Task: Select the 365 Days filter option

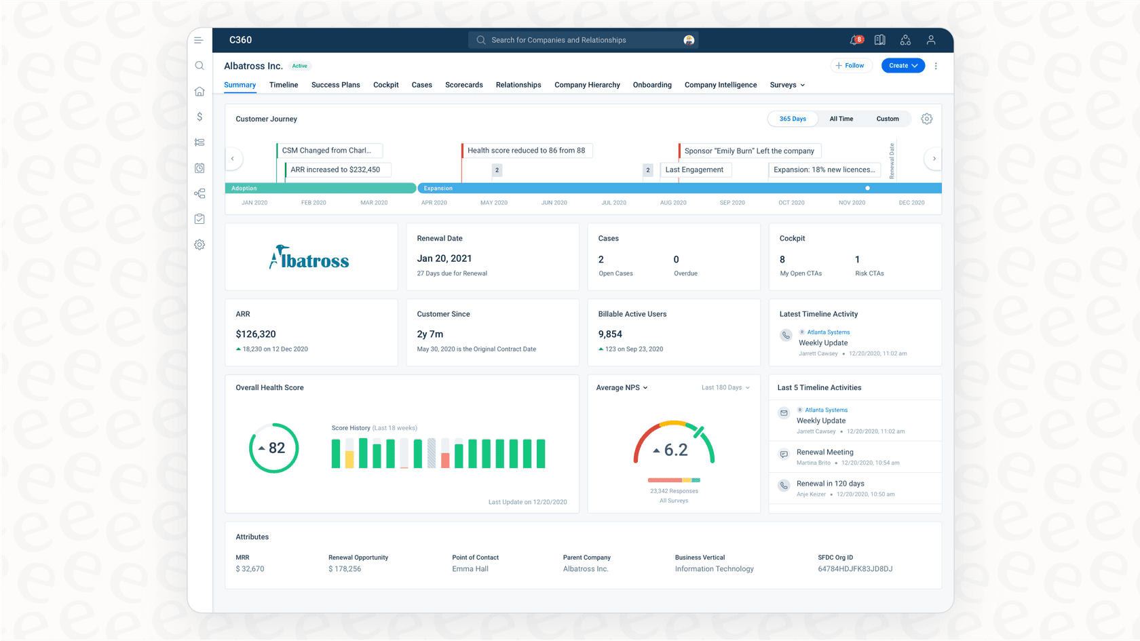Action: [x=793, y=118]
